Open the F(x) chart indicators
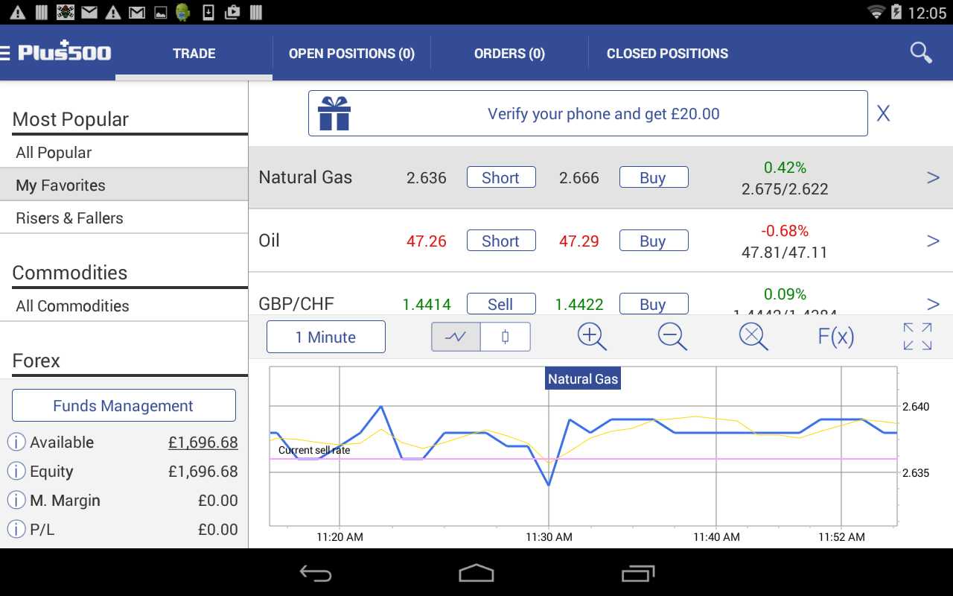This screenshot has width=953, height=596. click(x=835, y=337)
